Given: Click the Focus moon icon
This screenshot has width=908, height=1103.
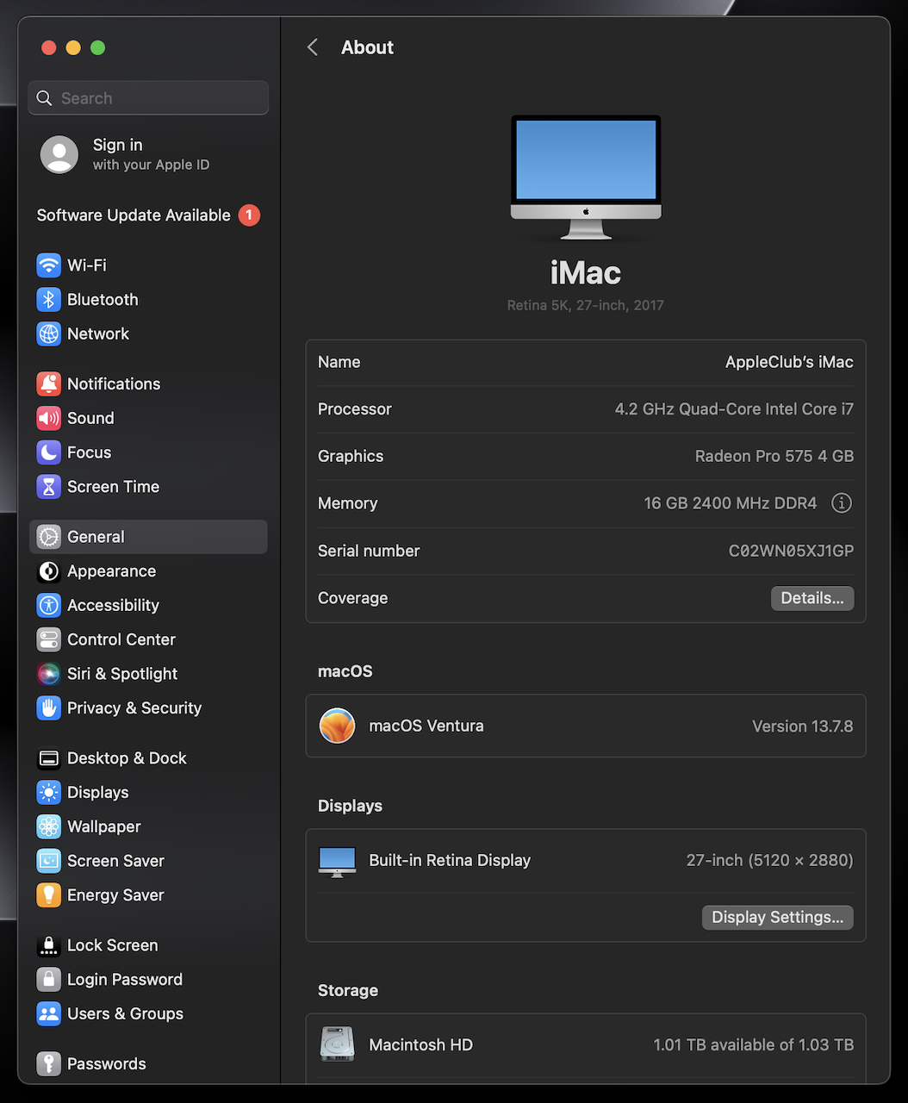Looking at the screenshot, I should click(49, 452).
